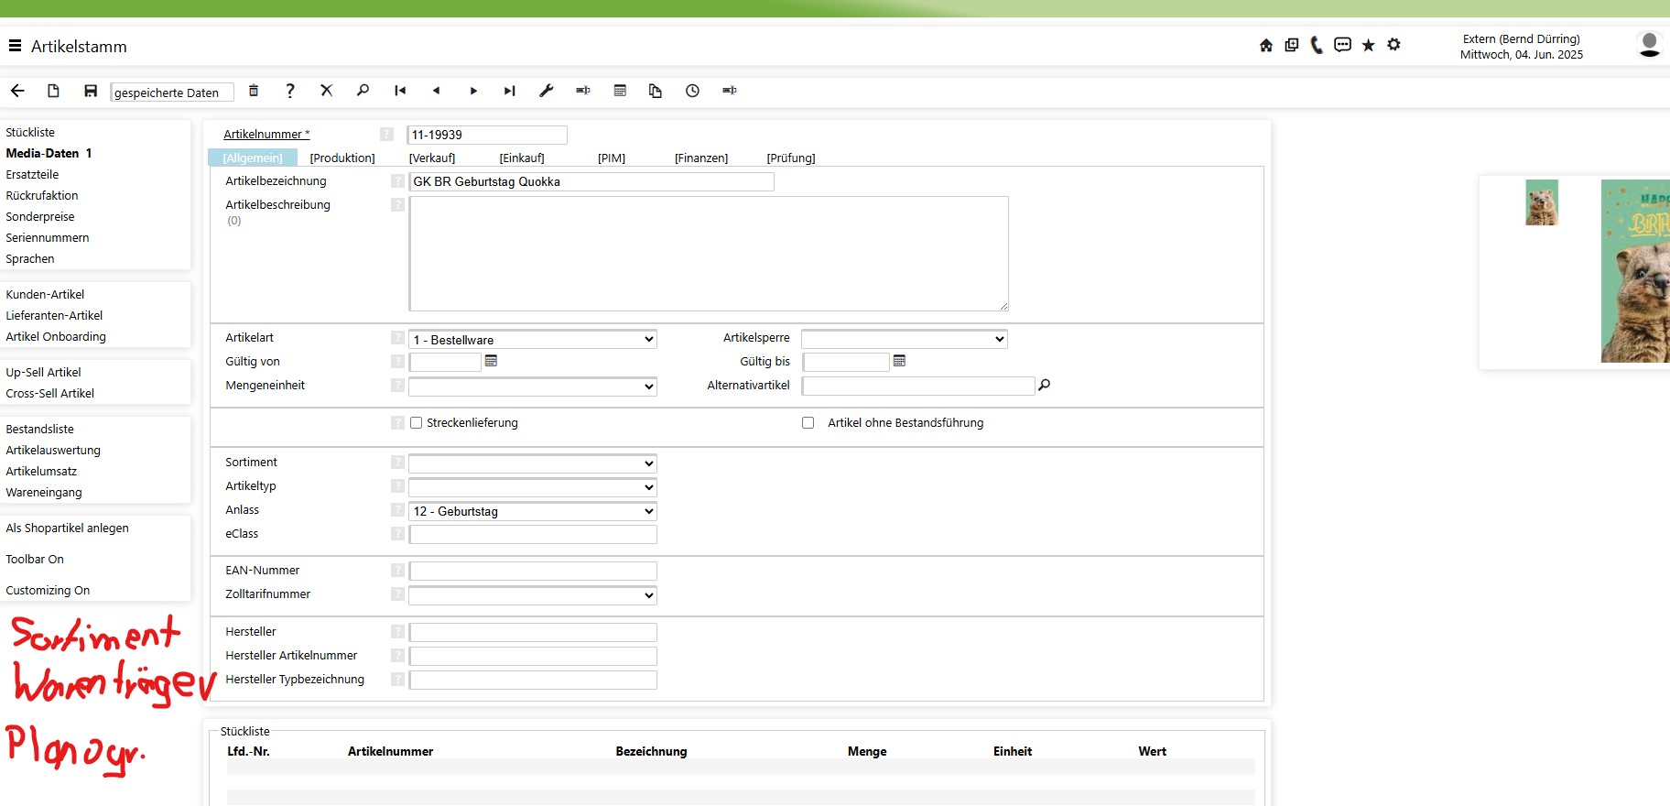Jump to the first record
This screenshot has width=1670, height=806.
[400, 91]
